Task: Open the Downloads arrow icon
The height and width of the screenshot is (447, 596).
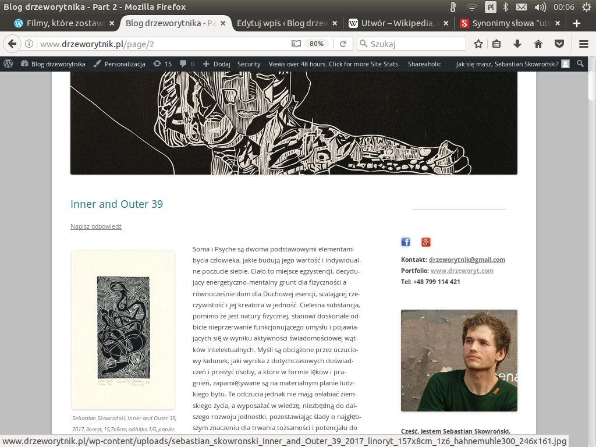Action: (x=517, y=44)
